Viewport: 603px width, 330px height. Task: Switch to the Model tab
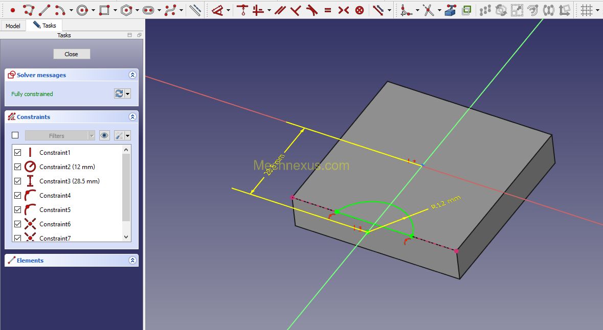[13, 26]
